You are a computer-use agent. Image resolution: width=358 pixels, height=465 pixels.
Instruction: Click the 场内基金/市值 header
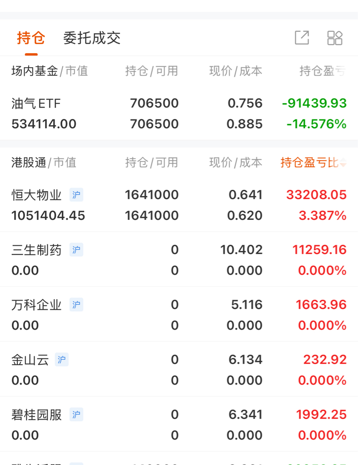tap(50, 71)
